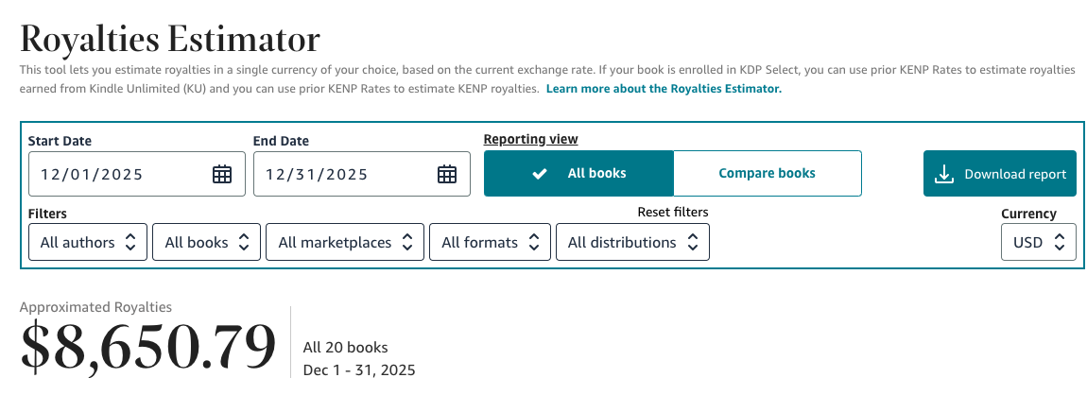This screenshot has width=1087, height=395.
Task: Click the $8,650.79 approximated royalties amount
Action: click(148, 347)
